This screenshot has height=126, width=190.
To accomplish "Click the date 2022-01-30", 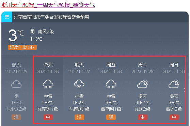I will click(x=174, y=71).
